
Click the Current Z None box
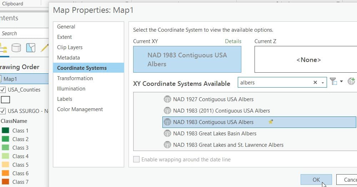308,60
